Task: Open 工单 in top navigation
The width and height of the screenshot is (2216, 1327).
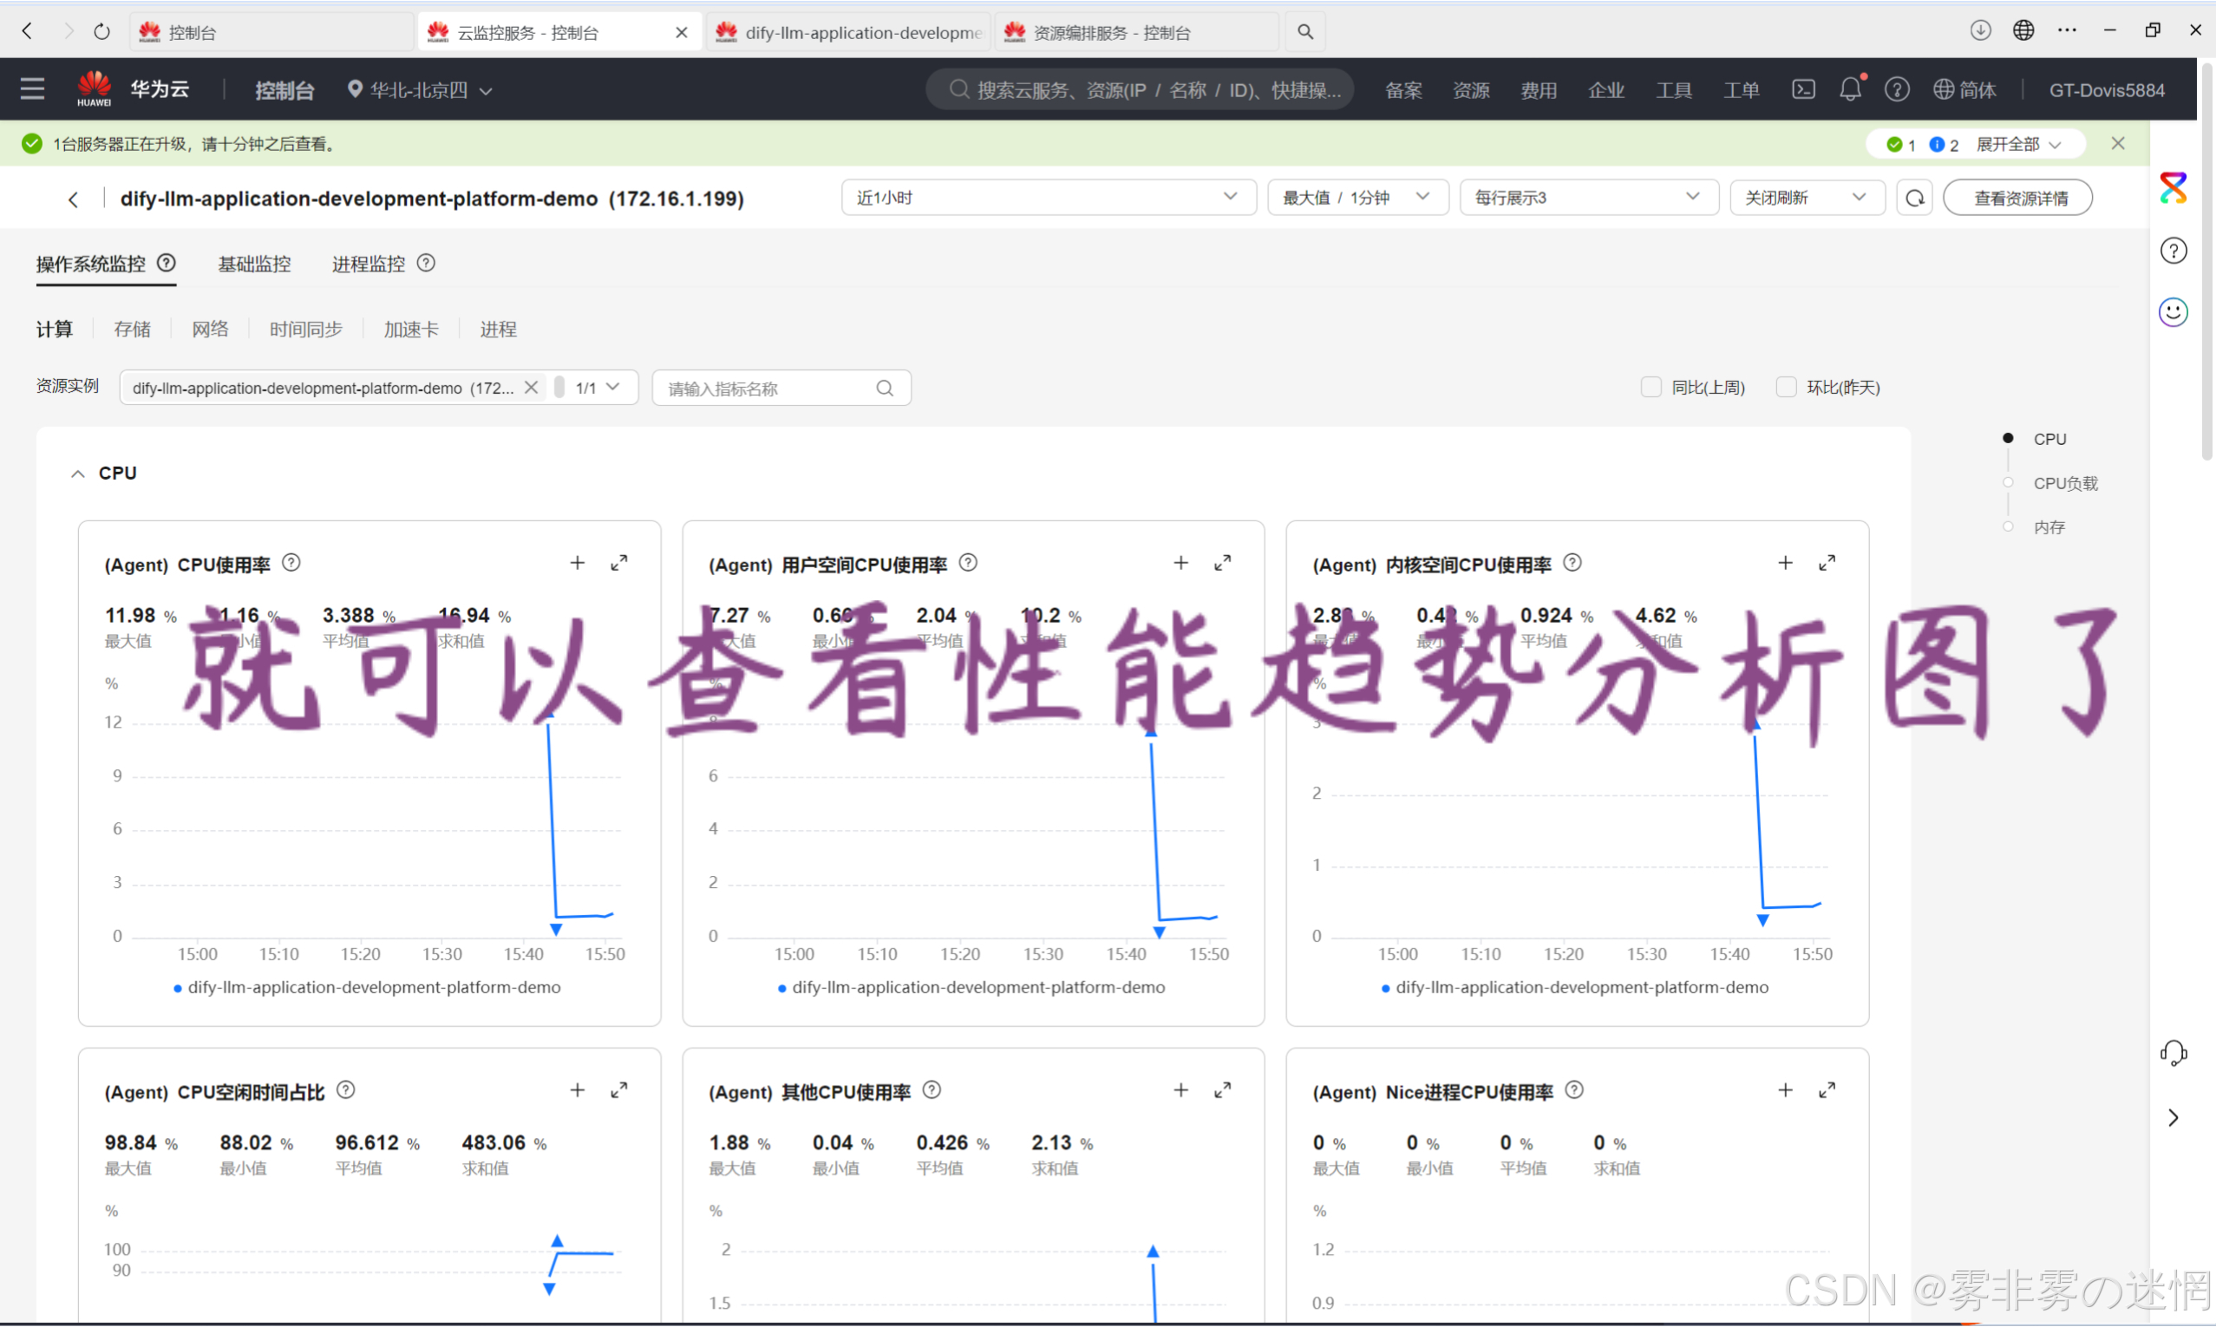Action: tap(1741, 89)
